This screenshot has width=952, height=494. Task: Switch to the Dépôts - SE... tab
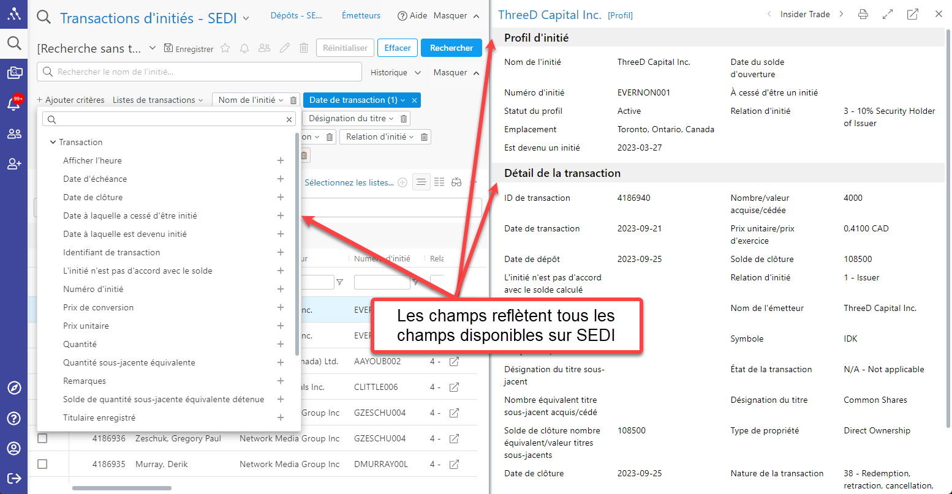click(x=297, y=15)
